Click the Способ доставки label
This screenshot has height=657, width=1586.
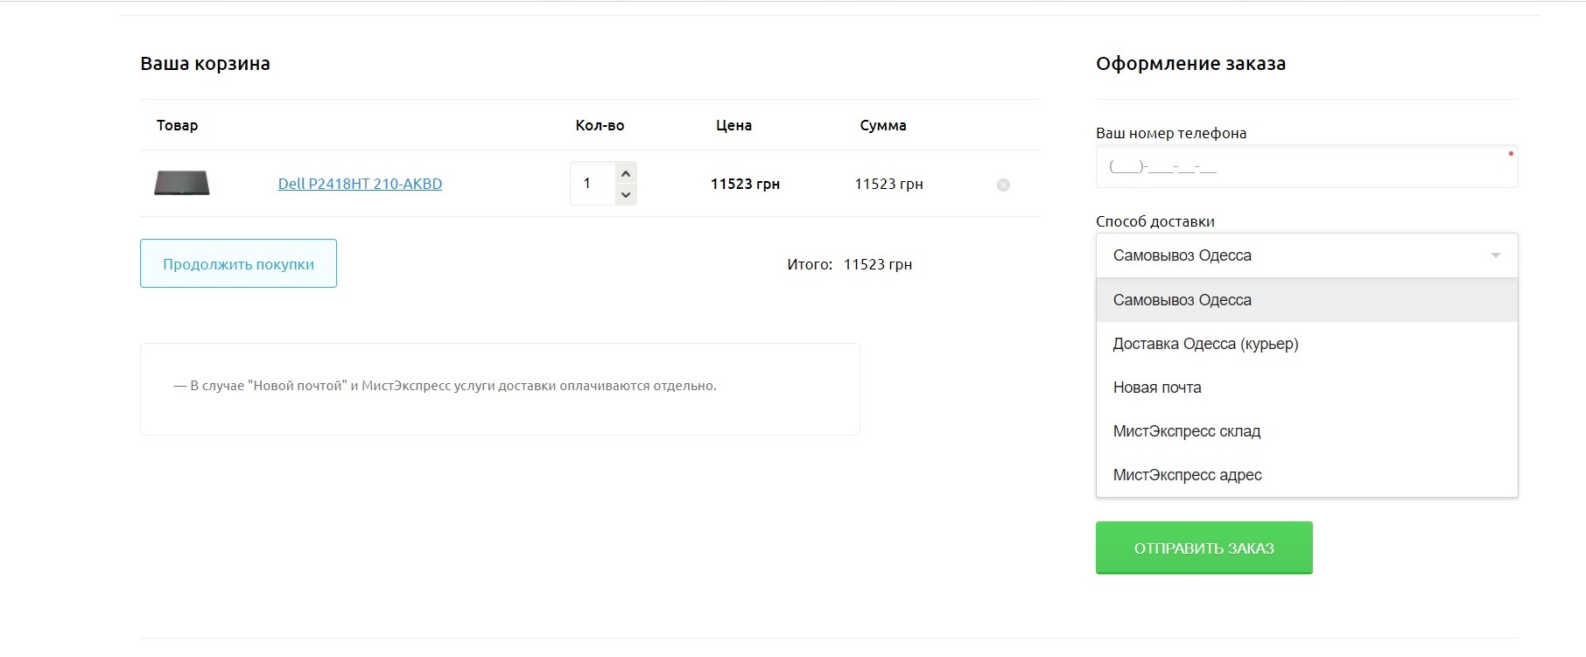[1154, 221]
